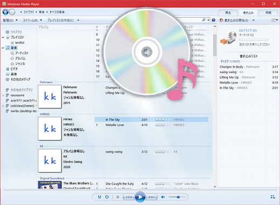Viewport: 280px width, 205px height.
Task: Switch to the 同期 tab
Action: [269, 12]
